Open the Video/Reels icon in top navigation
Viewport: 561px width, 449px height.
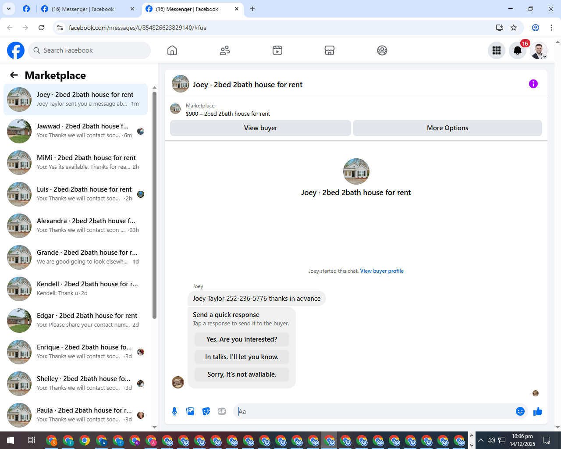277,50
